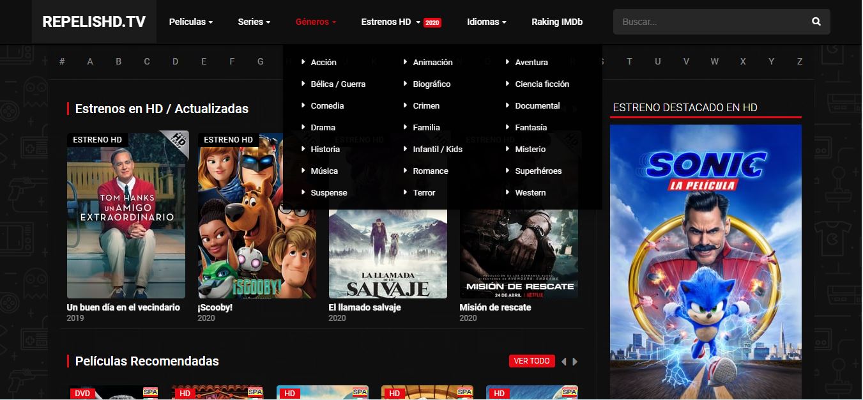Click the letter Z in the alphabet filter
863x400 pixels.
click(x=799, y=61)
